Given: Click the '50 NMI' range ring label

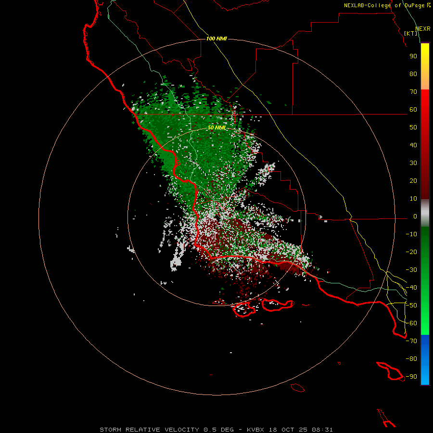Looking at the screenshot, I should 217,127.
